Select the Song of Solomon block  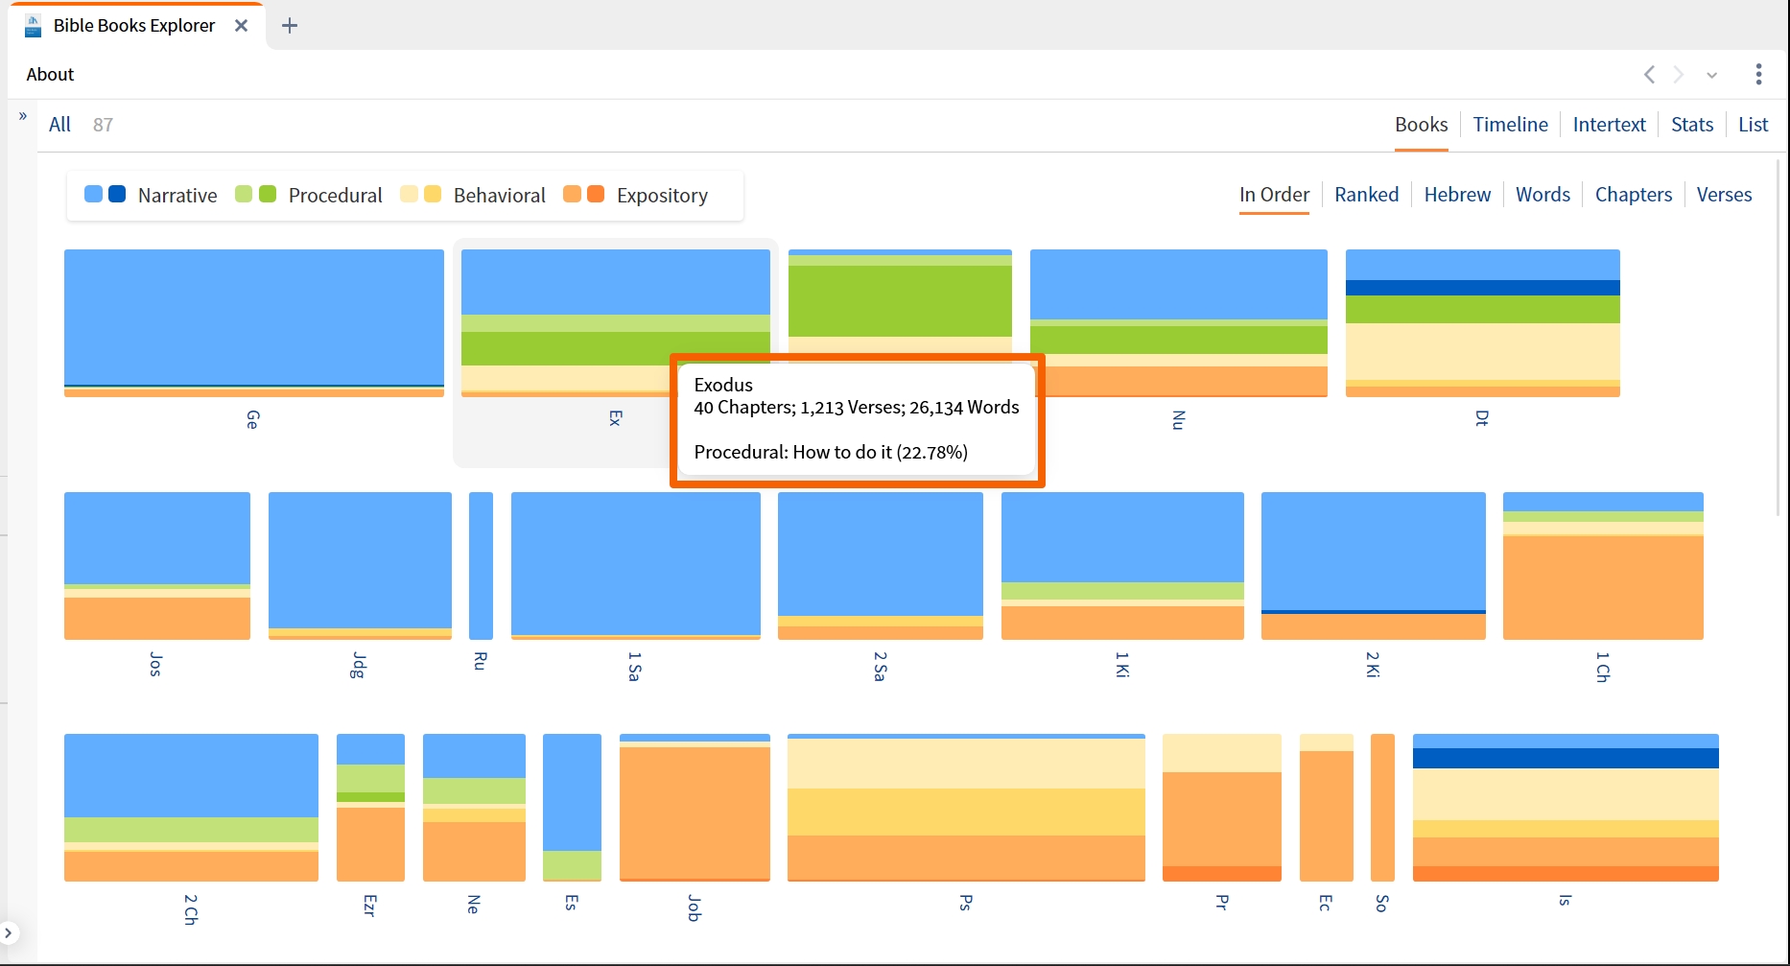click(1382, 808)
